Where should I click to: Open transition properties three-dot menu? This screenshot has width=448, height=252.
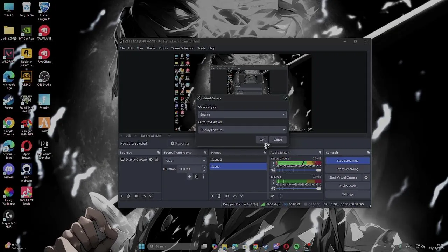[203, 176]
